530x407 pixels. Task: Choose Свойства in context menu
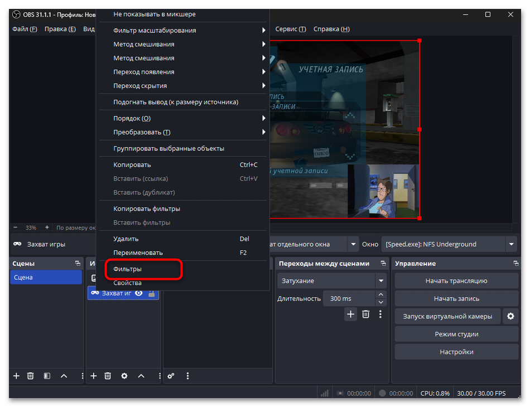click(x=183, y=283)
